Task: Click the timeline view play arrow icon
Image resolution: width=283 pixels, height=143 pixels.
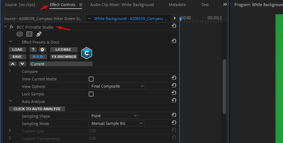Action: [x=175, y=18]
